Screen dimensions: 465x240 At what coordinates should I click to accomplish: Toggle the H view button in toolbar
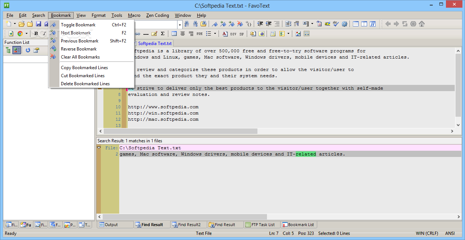pos(373,24)
